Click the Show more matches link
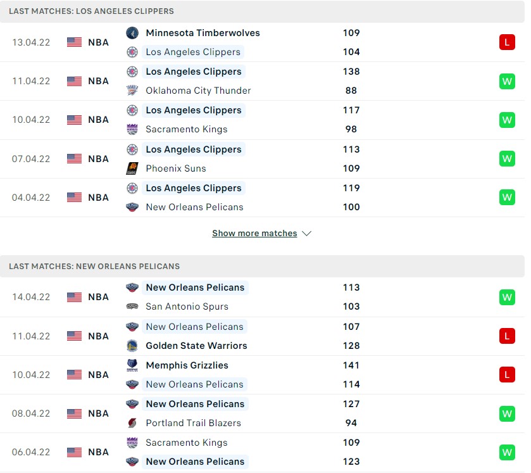This screenshot has height=473, width=531. 254,233
